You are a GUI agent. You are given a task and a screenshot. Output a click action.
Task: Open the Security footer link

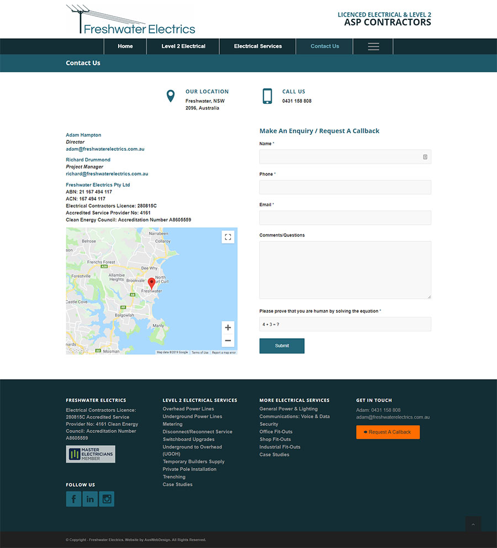[x=268, y=424]
